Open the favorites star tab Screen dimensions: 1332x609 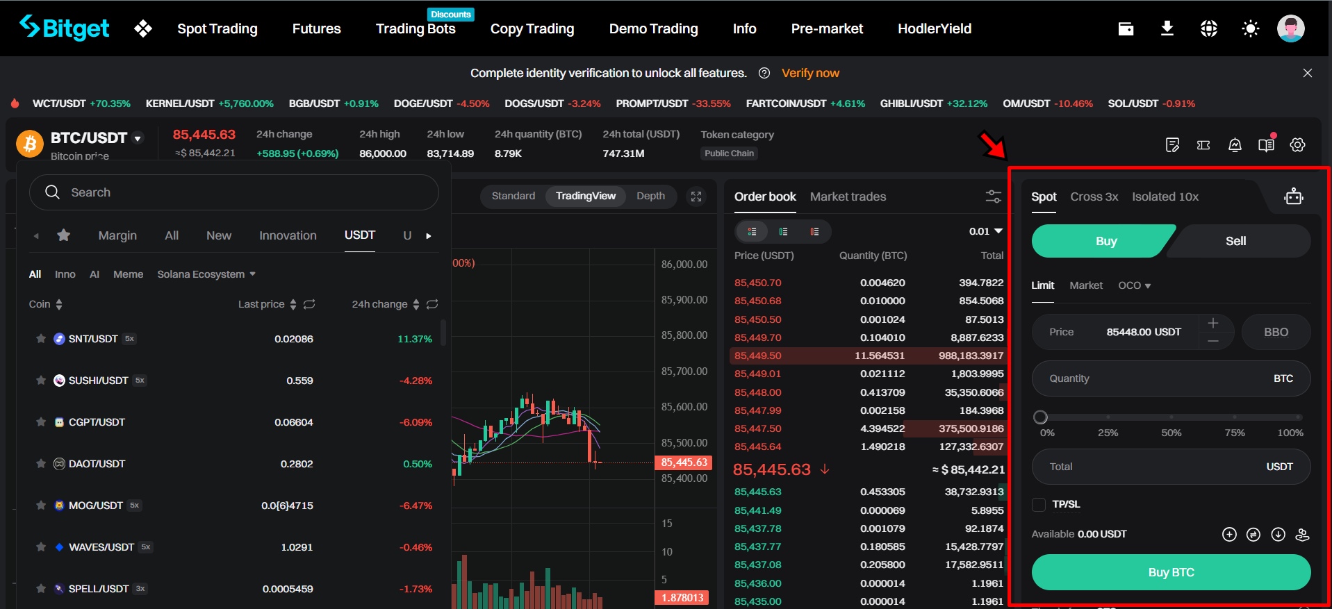(x=63, y=235)
